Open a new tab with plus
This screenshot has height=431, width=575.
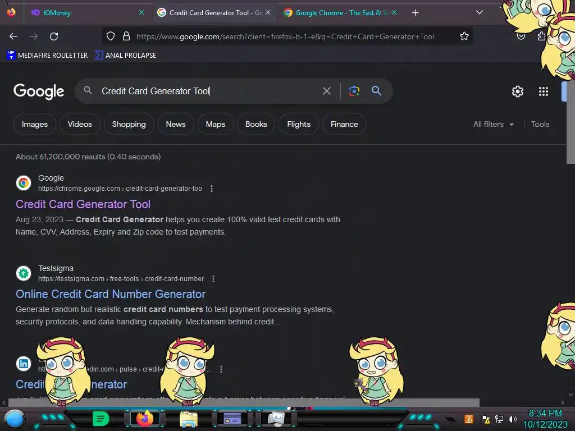[415, 13]
